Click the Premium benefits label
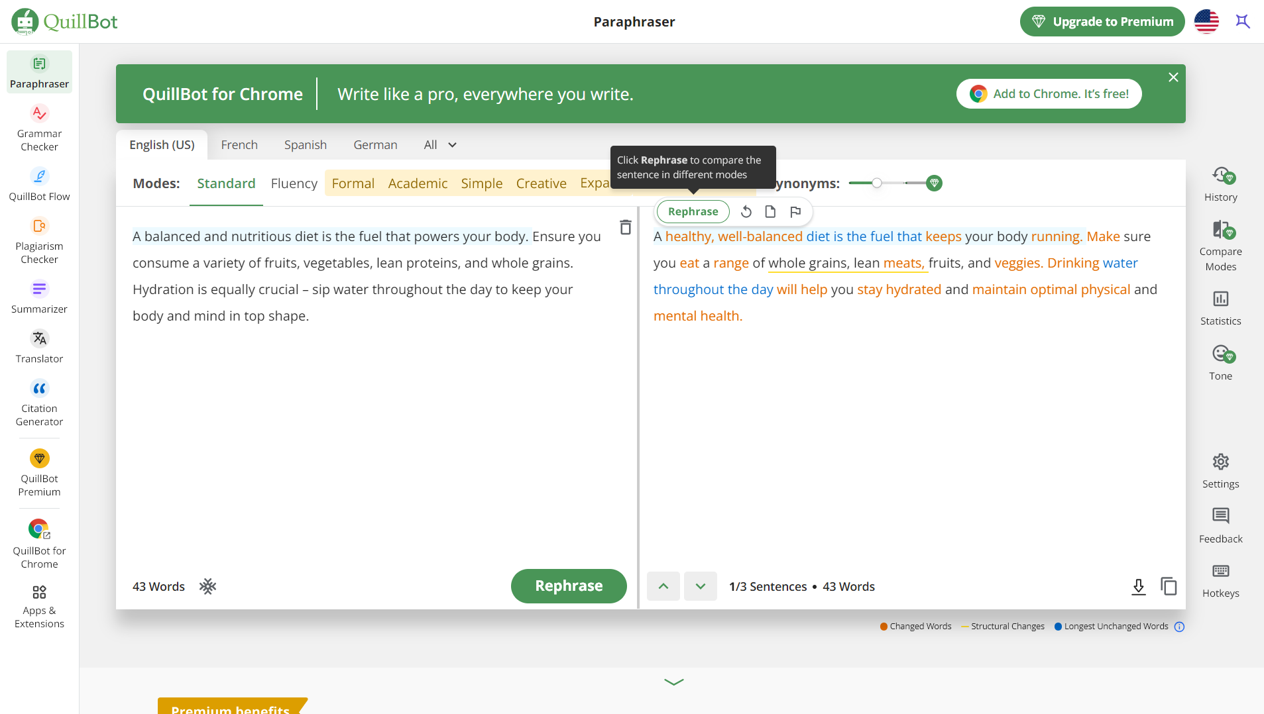The image size is (1264, 714). click(231, 707)
